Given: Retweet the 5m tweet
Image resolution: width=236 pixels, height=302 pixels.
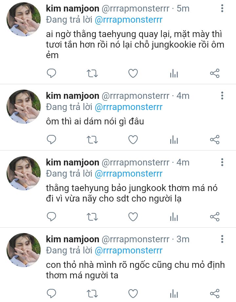Looking at the screenshot, I should tap(92, 74).
